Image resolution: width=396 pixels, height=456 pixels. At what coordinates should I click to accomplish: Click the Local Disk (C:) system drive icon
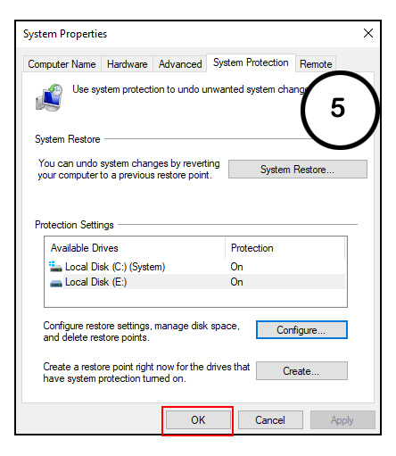[x=55, y=267]
